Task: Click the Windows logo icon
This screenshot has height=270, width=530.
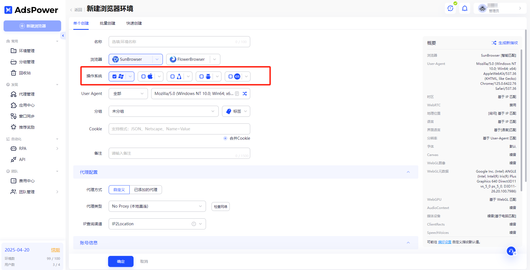Action: (x=121, y=76)
